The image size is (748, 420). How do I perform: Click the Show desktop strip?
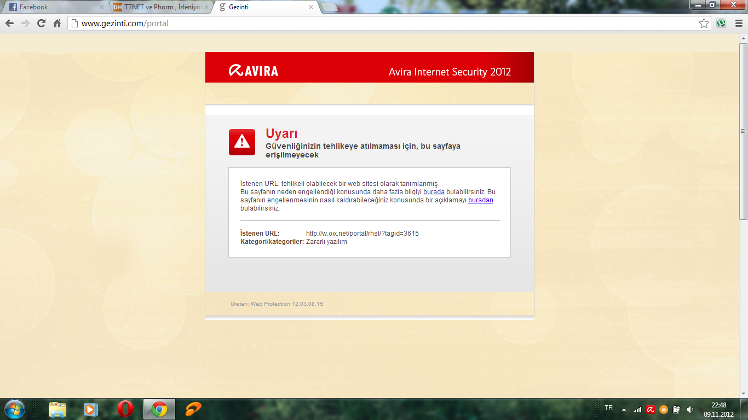(744, 409)
